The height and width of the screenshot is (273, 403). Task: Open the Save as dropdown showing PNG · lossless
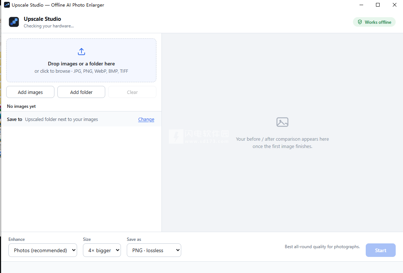[x=154, y=250]
